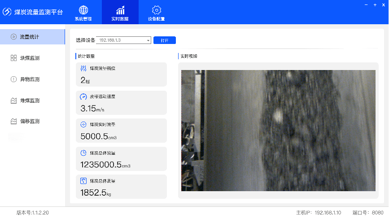389x219 pixels.
Task: Click the 皮带运动速度 speedometer icon
Action: click(83, 96)
